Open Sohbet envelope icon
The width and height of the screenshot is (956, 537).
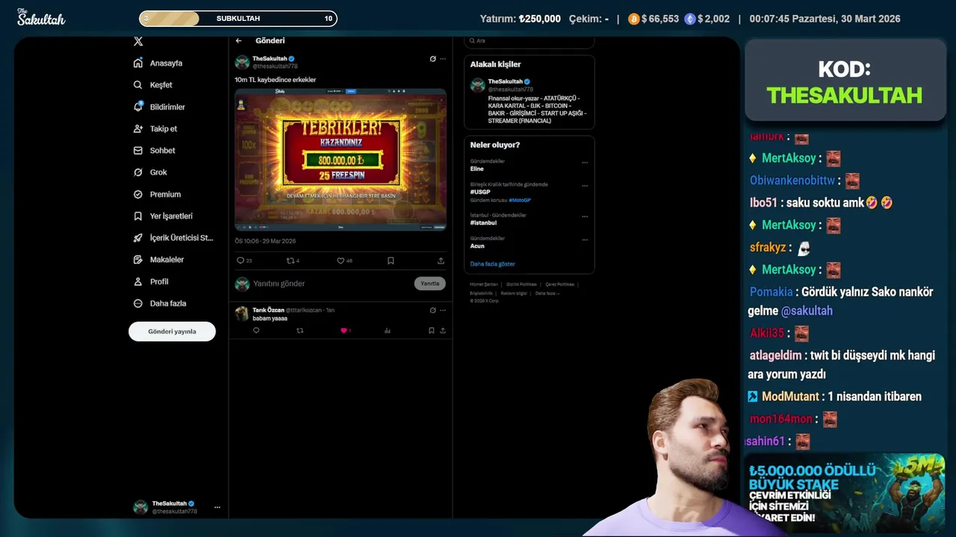pyautogui.click(x=138, y=151)
